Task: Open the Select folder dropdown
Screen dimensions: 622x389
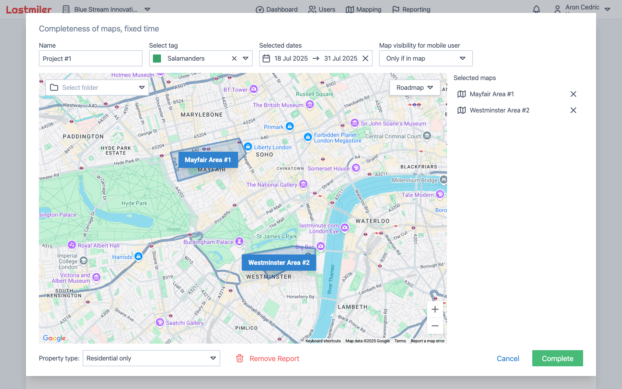Action: click(x=97, y=88)
